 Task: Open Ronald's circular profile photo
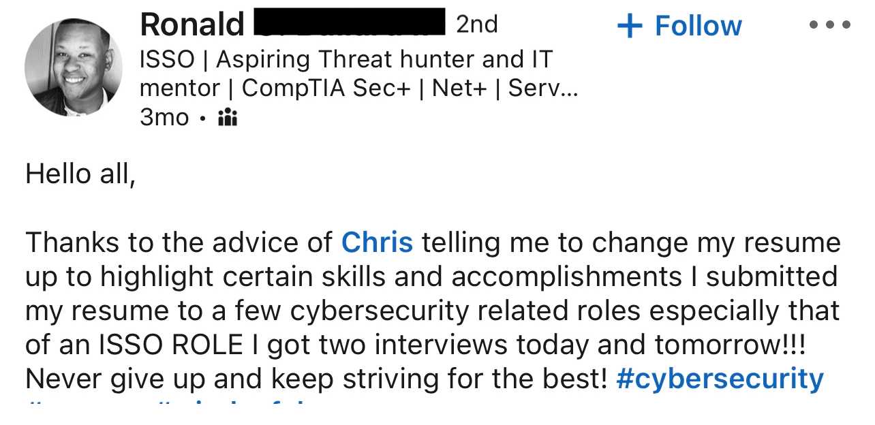coord(74,67)
